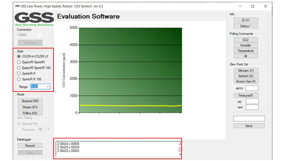Set mode to Stopped (K0)
Screen dimensions: 296x161
(30, 101)
